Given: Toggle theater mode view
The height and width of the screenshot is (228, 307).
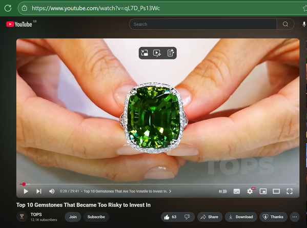Looking at the screenshot, I should pyautogui.click(x=276, y=191).
